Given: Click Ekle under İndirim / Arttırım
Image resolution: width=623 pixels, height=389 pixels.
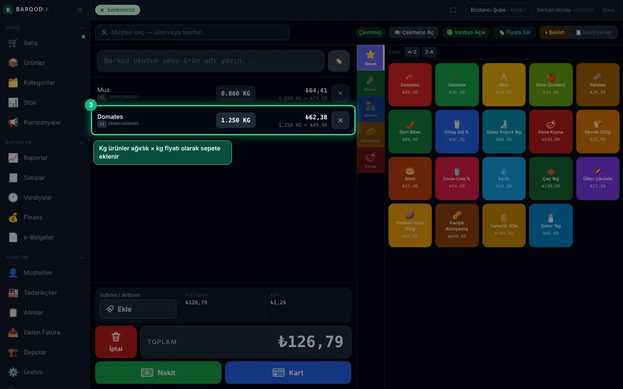Looking at the screenshot, I should click(x=138, y=309).
